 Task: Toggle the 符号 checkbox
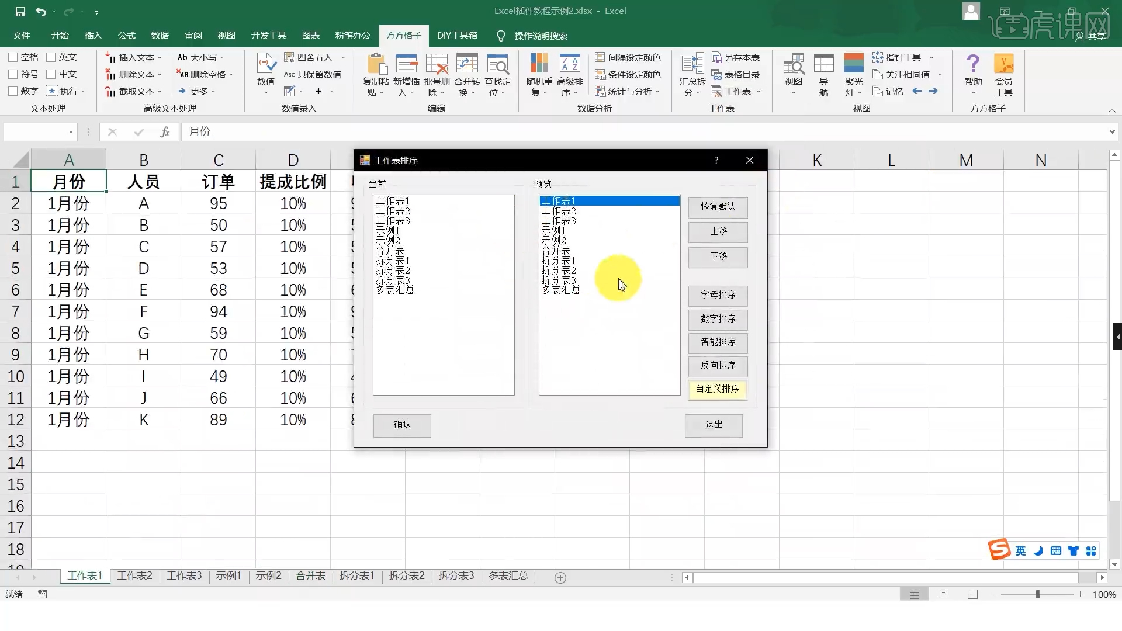click(x=13, y=74)
